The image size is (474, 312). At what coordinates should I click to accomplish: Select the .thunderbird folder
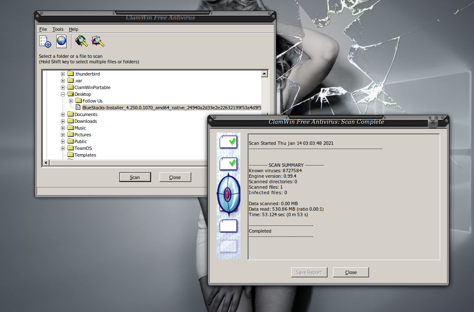[87, 74]
